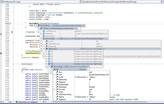Open the Просмотр dropdown arrow on the Name row

(x=87, y=97)
